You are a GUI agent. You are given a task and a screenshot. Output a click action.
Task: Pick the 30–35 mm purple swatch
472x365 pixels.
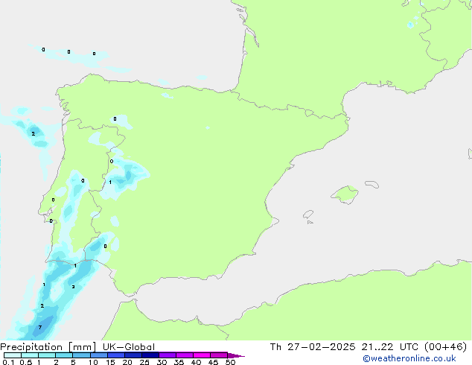tap(167, 355)
